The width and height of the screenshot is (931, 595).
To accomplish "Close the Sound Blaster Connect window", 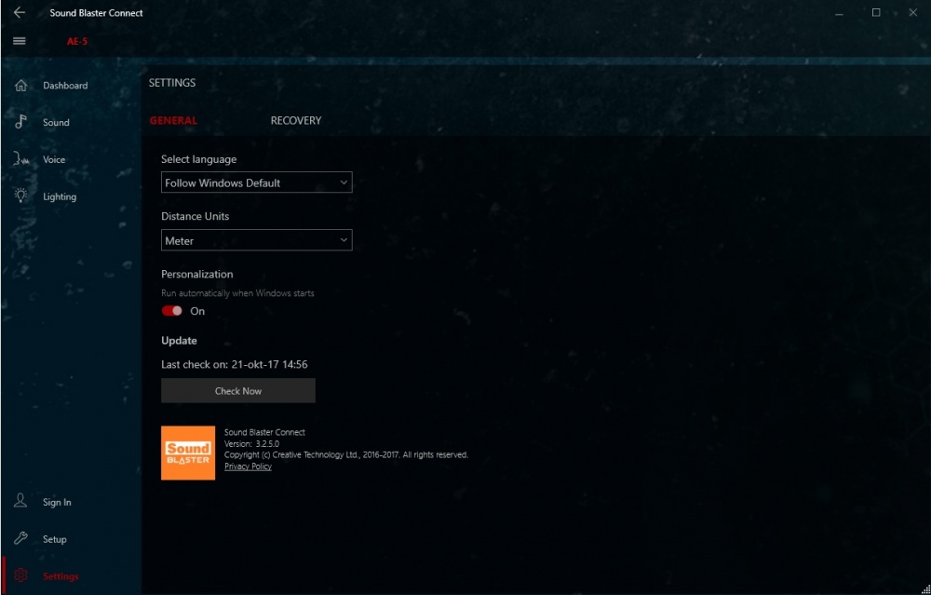I will (x=912, y=12).
